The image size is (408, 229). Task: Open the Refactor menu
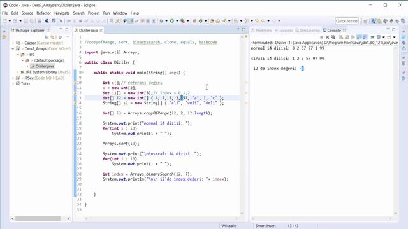44,13
